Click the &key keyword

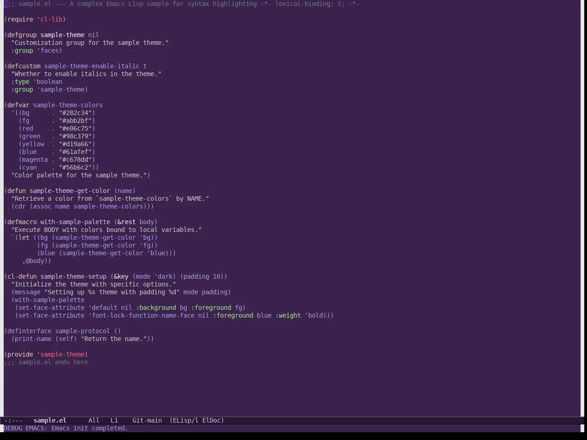pos(121,276)
